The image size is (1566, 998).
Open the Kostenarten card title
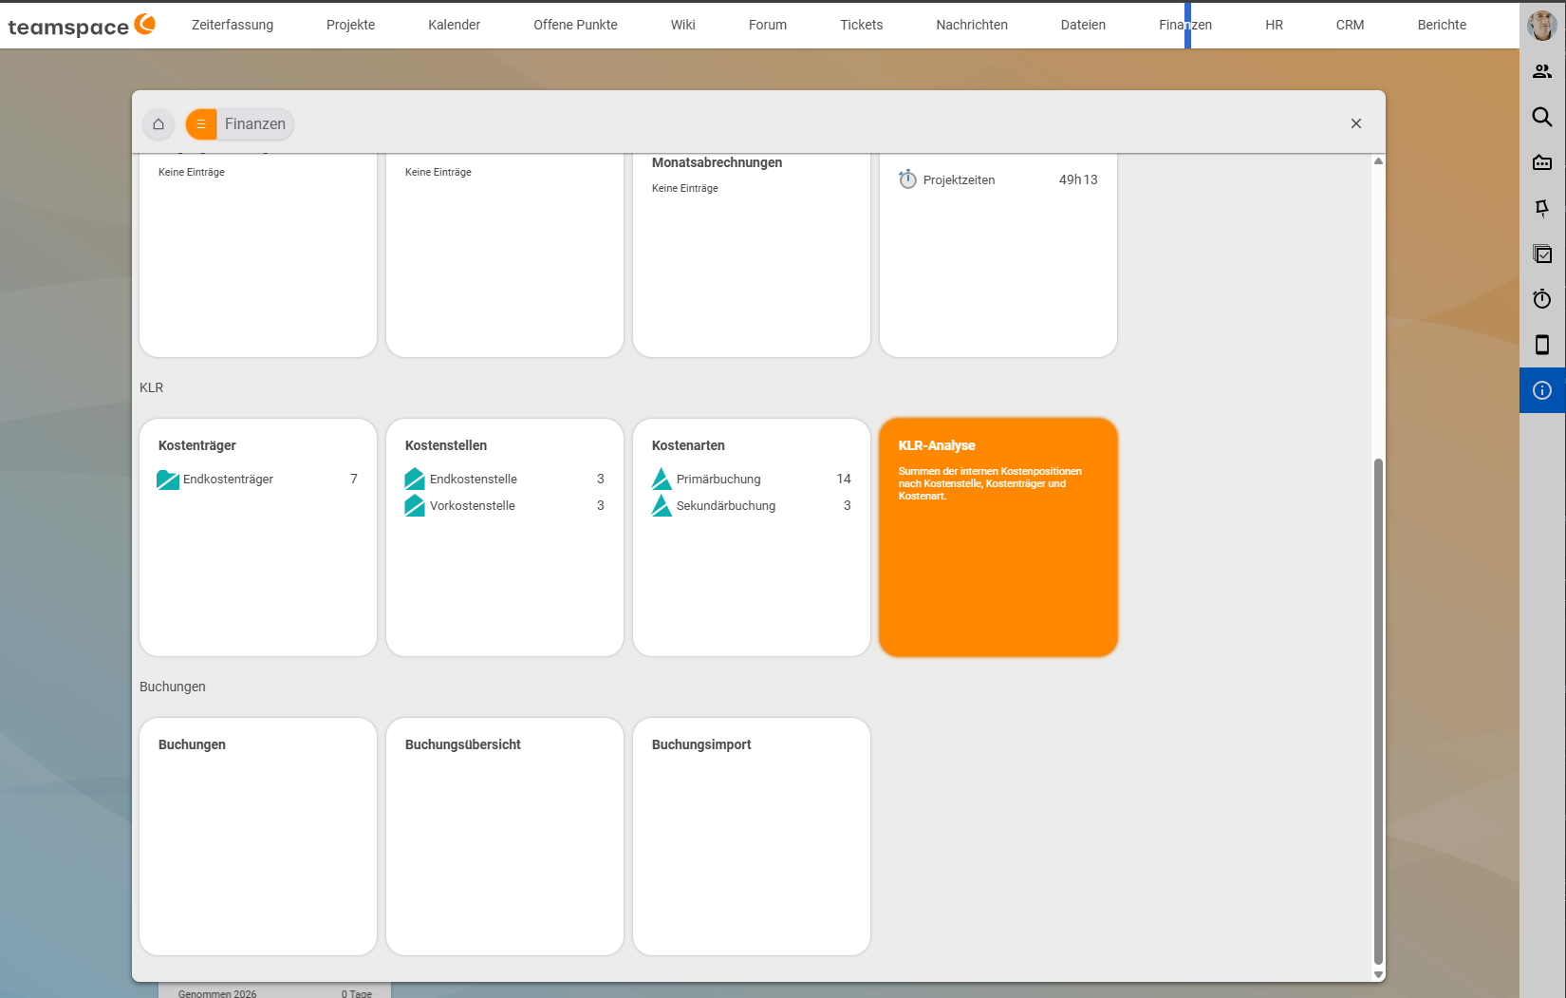click(688, 445)
